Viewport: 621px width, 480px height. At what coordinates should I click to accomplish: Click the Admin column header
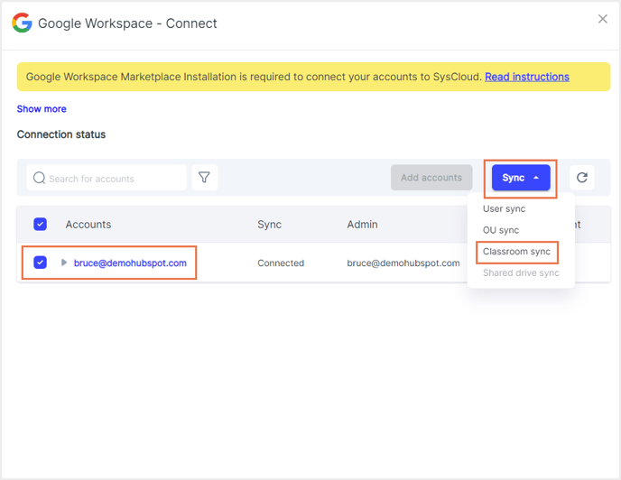362,225
